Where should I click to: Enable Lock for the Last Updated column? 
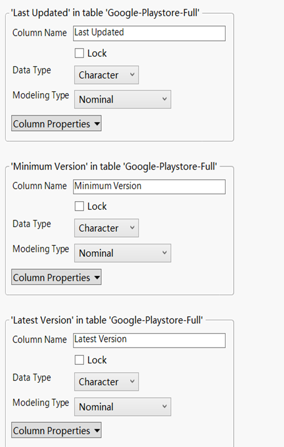pos(79,53)
